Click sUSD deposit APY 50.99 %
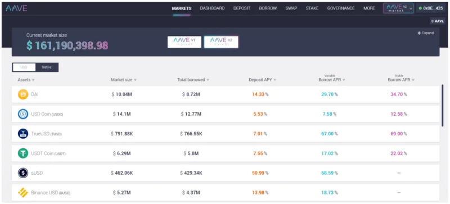 260,173
